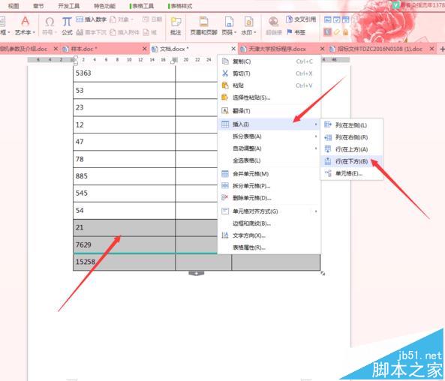Click the dropdown form control icon
Image resolution: width=445 pixels, height=381 pixels.
(345, 19)
